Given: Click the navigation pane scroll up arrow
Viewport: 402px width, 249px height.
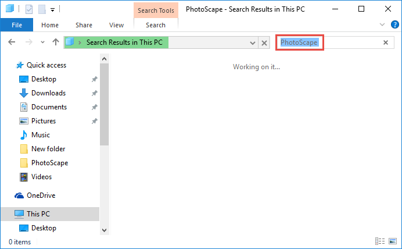Looking at the screenshot, I should [x=104, y=59].
